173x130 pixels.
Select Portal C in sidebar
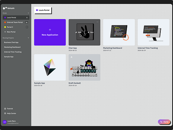pyautogui.click(x=16, y=27)
